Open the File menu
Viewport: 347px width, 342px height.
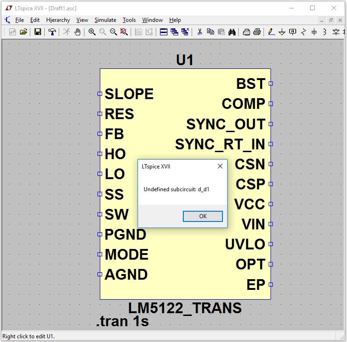tap(20, 20)
